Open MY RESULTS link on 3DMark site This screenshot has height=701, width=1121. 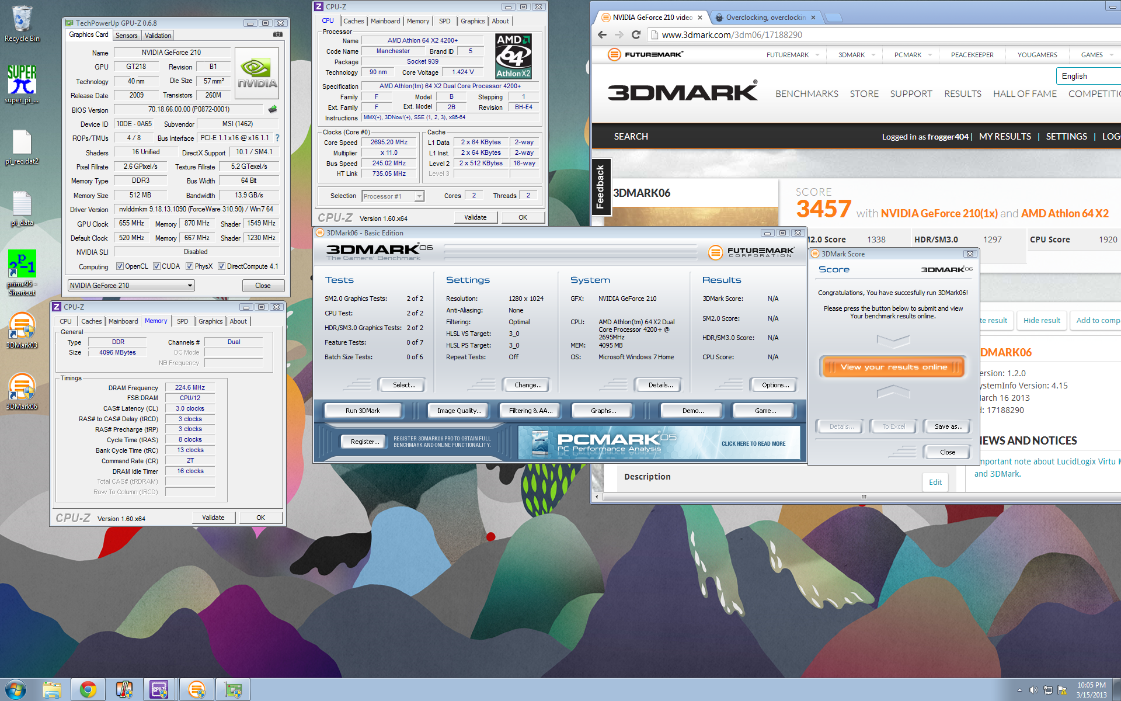click(1005, 137)
